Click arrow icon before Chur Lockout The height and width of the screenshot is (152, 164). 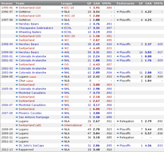click(17, 81)
